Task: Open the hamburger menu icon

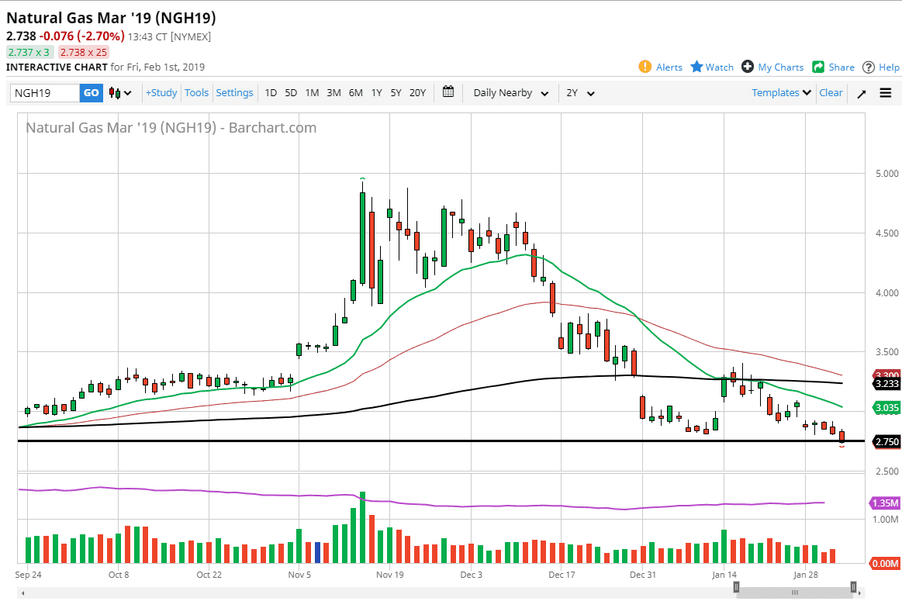Action: click(x=885, y=92)
